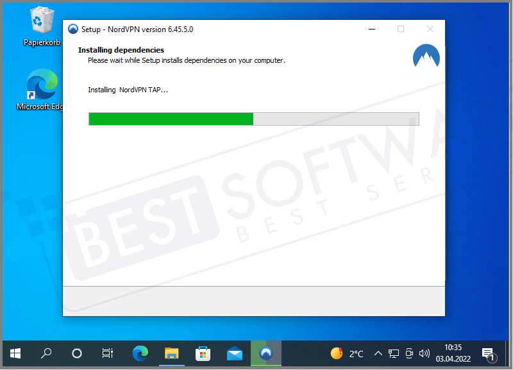
Task: Click the NordVPN mountain logo in installer
Action: (426, 56)
